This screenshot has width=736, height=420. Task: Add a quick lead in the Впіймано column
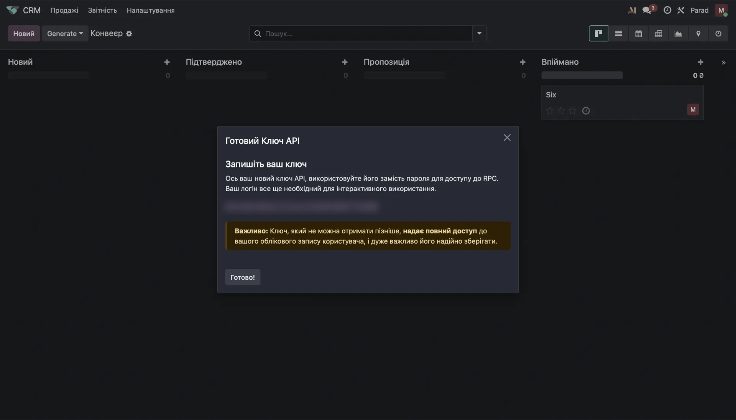[700, 62]
